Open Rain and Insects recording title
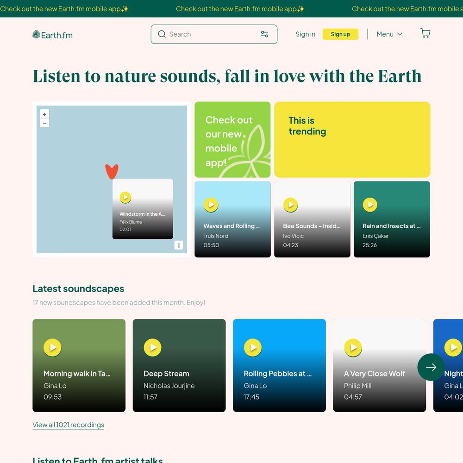The height and width of the screenshot is (463, 463). (x=392, y=226)
